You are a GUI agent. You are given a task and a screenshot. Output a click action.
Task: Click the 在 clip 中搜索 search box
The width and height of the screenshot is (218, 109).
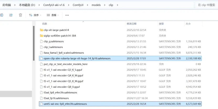tap(206, 5)
